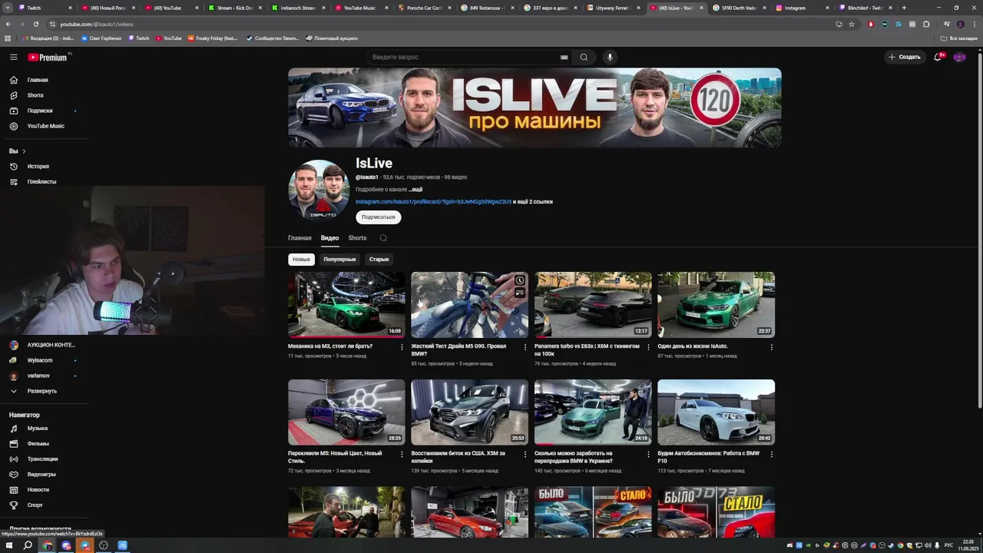Open options for Panamera turbo vs E63s video
Screen dimensions: 983x553
tap(648, 347)
